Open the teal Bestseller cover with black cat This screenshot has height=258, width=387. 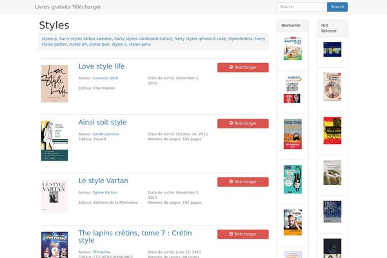point(293,179)
